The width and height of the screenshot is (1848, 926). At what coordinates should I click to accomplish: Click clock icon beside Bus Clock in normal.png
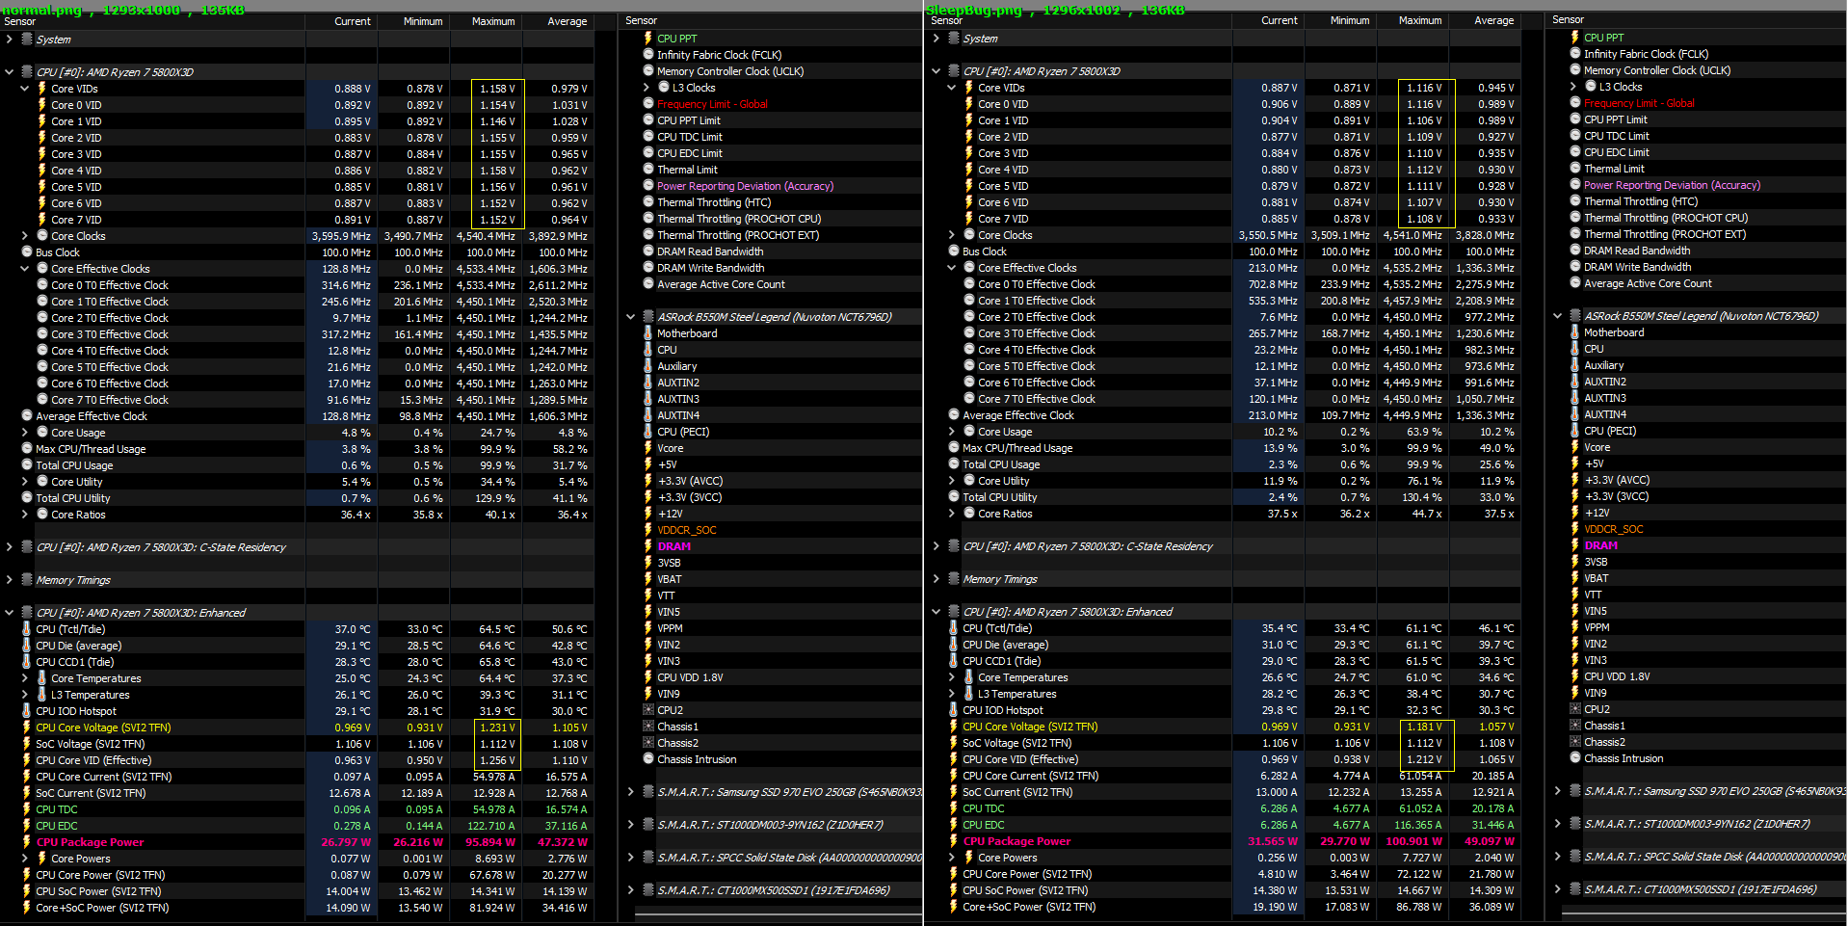pyautogui.click(x=27, y=252)
